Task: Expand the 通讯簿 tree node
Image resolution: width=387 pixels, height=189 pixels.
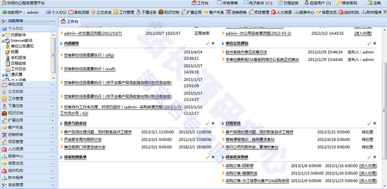Action: tap(3, 74)
